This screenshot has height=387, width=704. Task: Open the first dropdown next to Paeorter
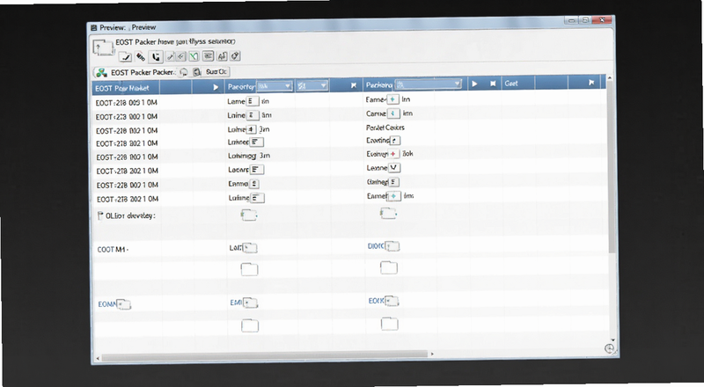pyautogui.click(x=275, y=85)
